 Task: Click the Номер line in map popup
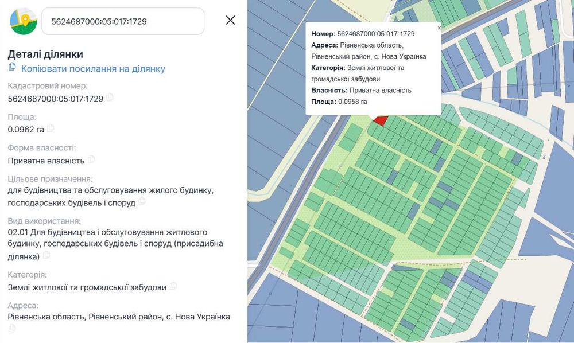[x=363, y=34]
